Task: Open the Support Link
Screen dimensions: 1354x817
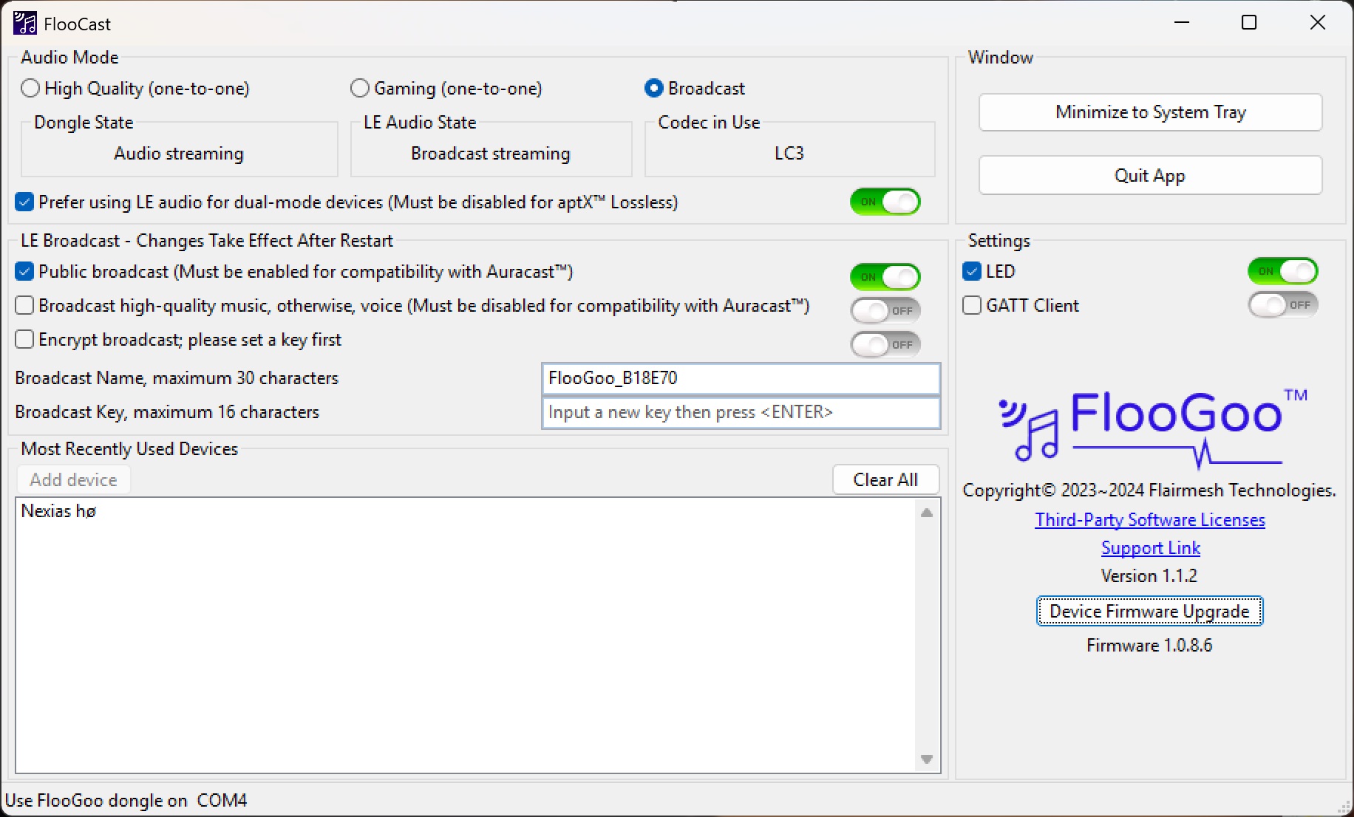Action: (x=1150, y=548)
